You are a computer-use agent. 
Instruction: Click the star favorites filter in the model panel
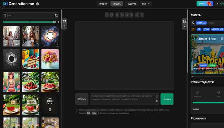click(193, 29)
